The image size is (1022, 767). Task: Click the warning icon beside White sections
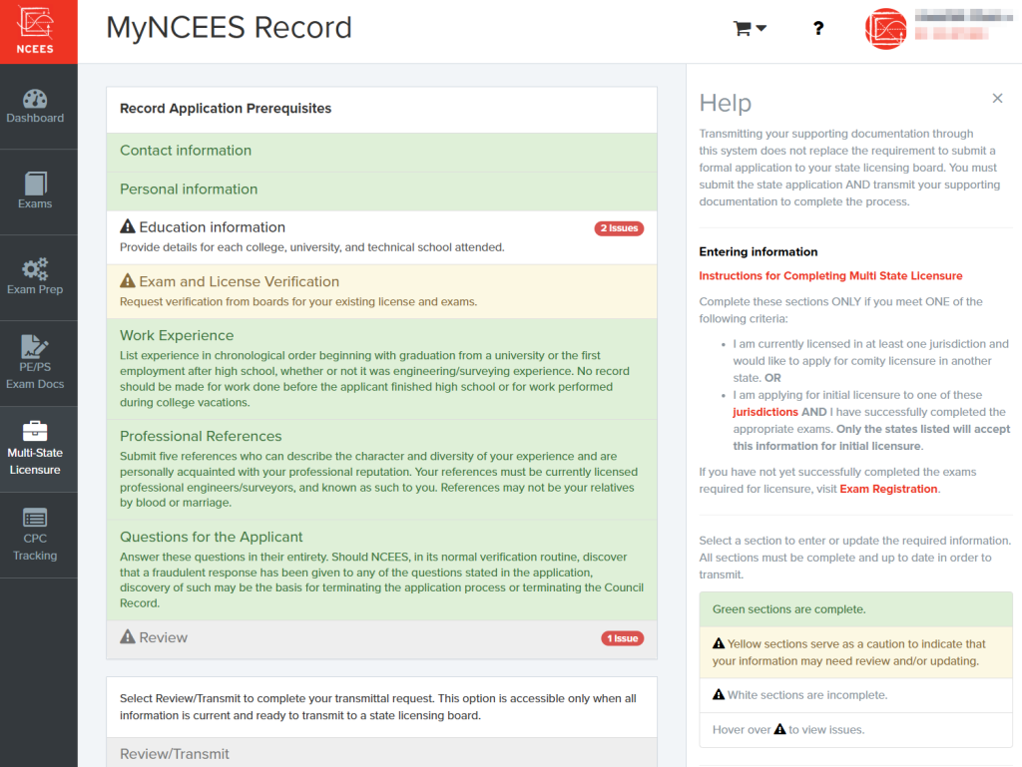point(719,695)
